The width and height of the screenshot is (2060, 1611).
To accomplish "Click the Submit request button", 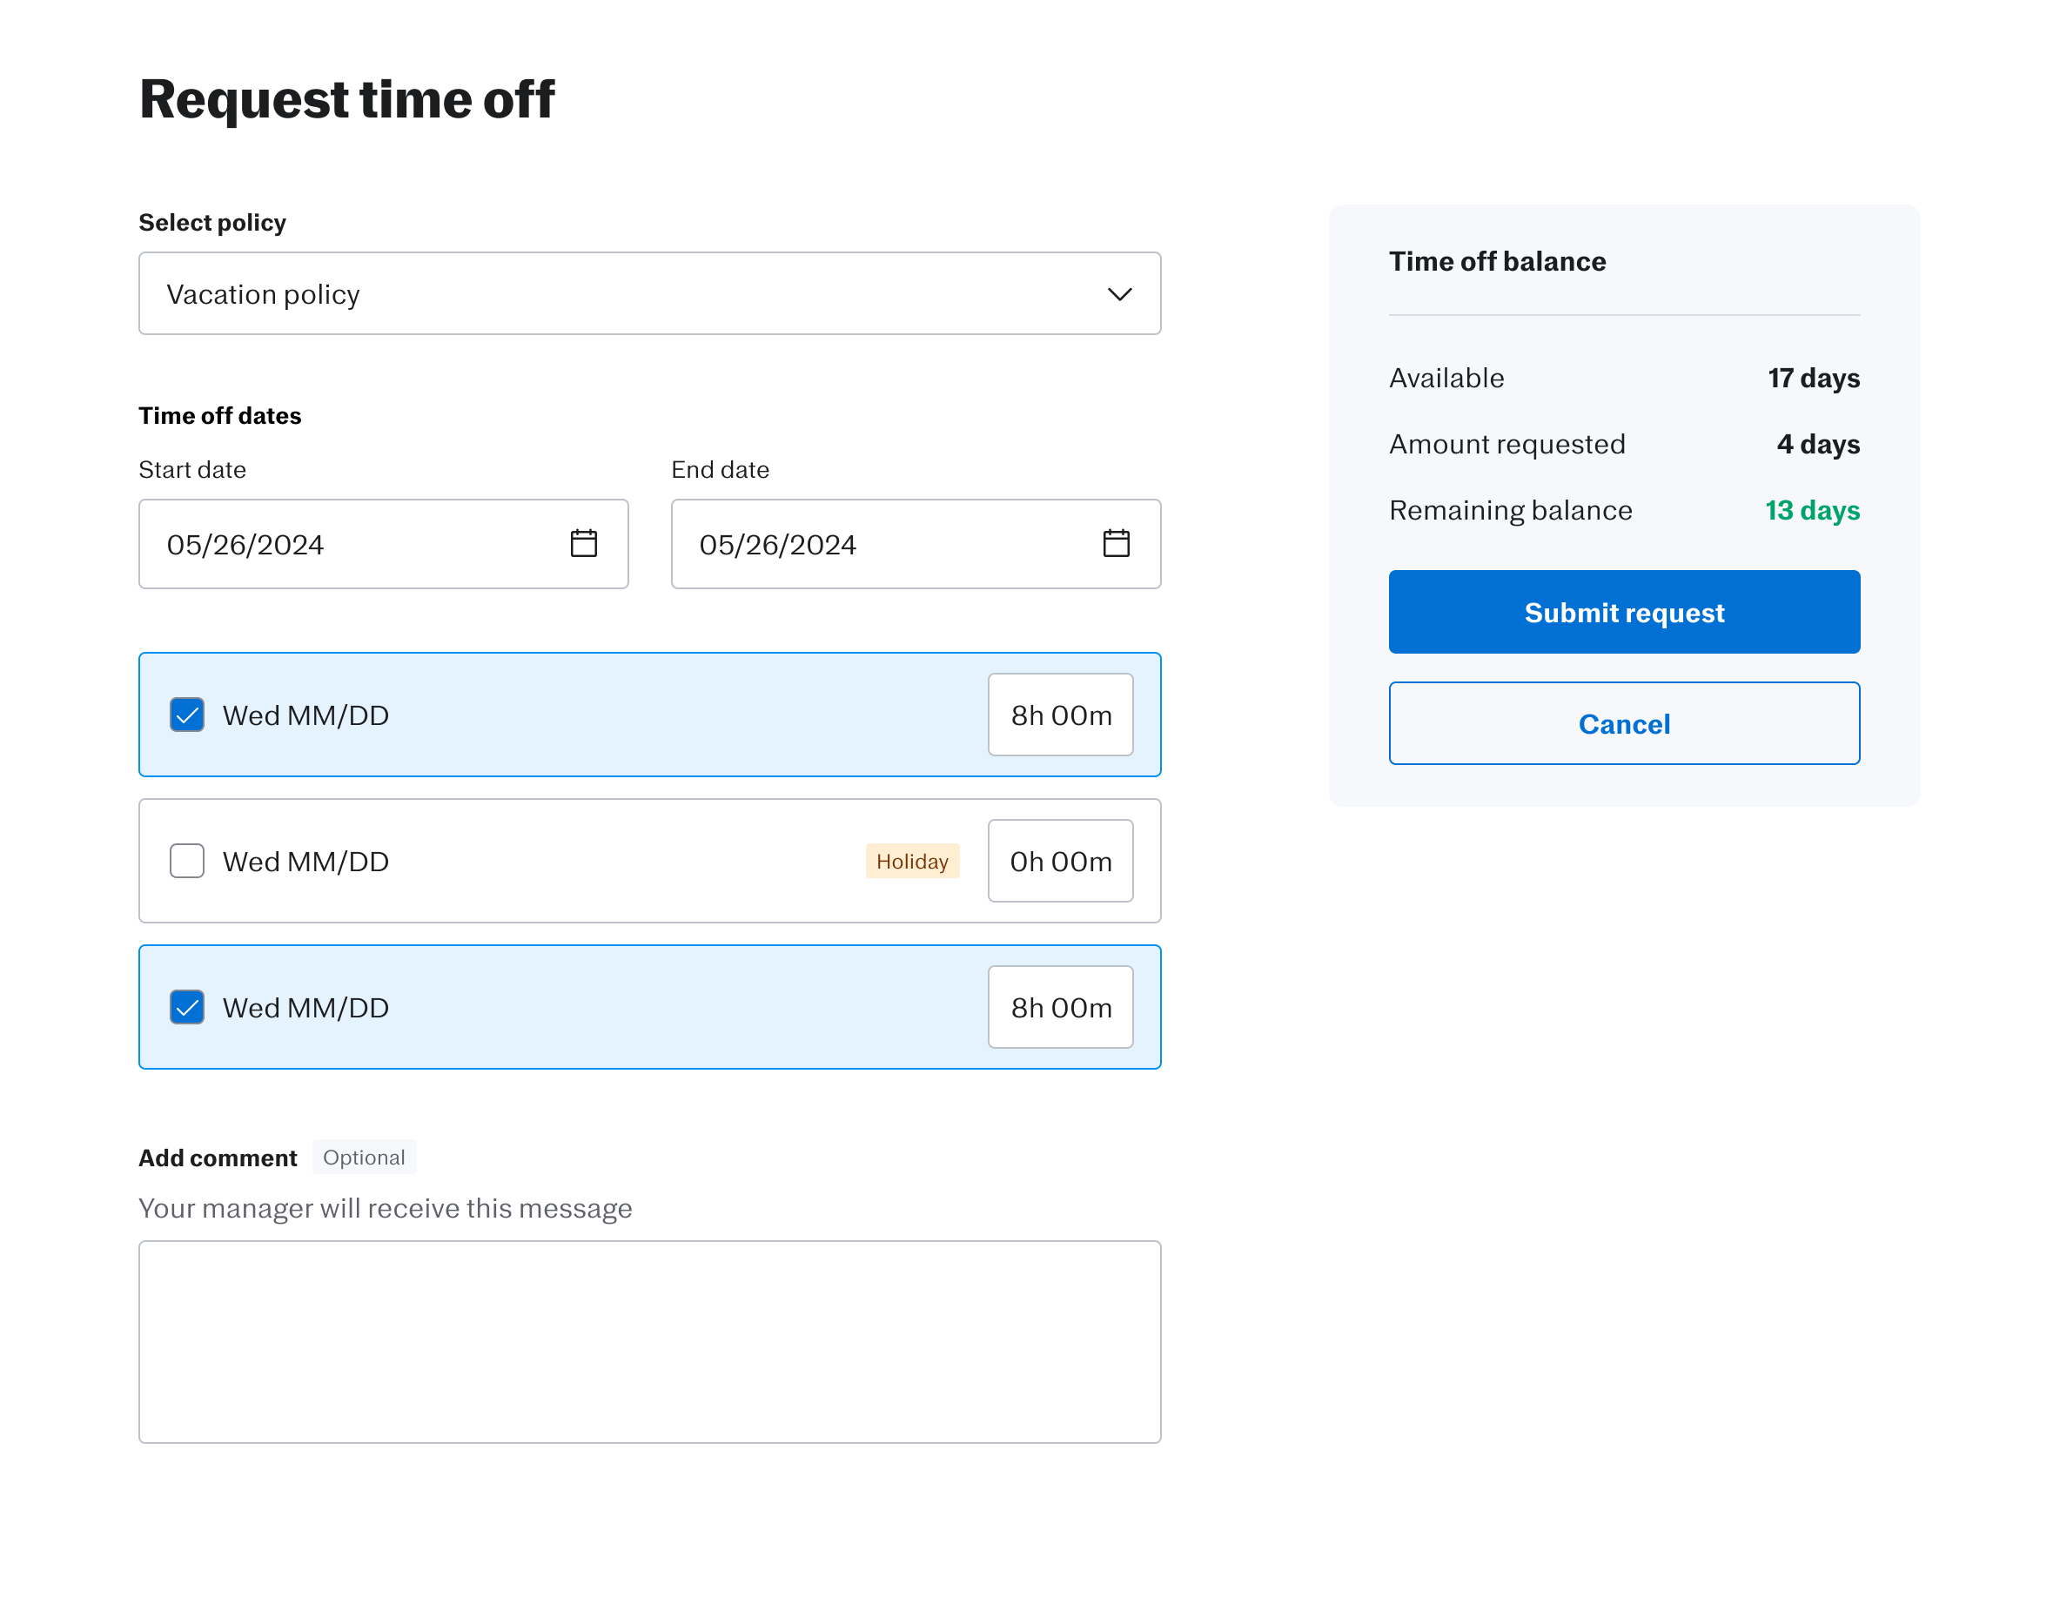I will click(1623, 612).
